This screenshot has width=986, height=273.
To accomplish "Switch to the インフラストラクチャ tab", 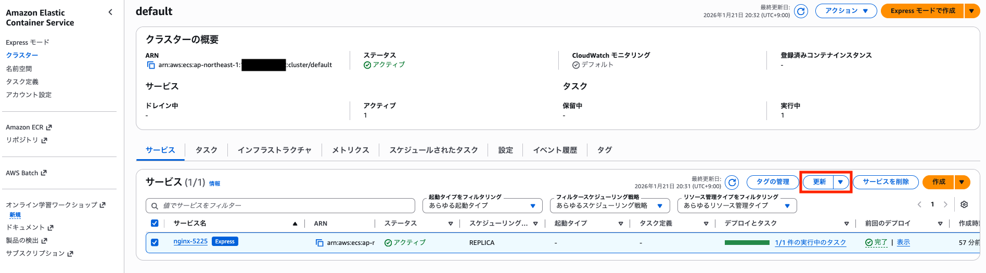I will click(275, 150).
